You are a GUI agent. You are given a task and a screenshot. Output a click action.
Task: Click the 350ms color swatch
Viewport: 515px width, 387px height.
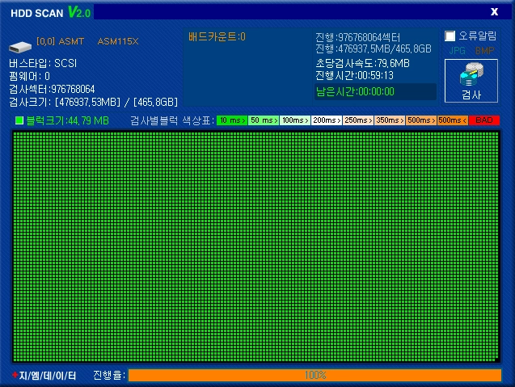click(x=390, y=120)
